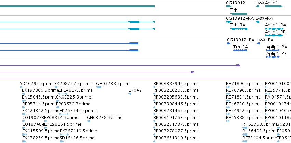Open the Aplip1-PA protein label

(x=277, y=47)
